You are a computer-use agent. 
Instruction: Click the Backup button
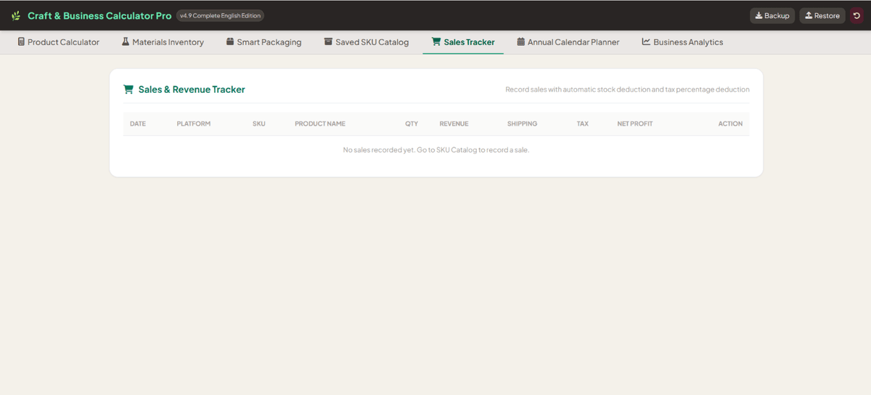(772, 15)
